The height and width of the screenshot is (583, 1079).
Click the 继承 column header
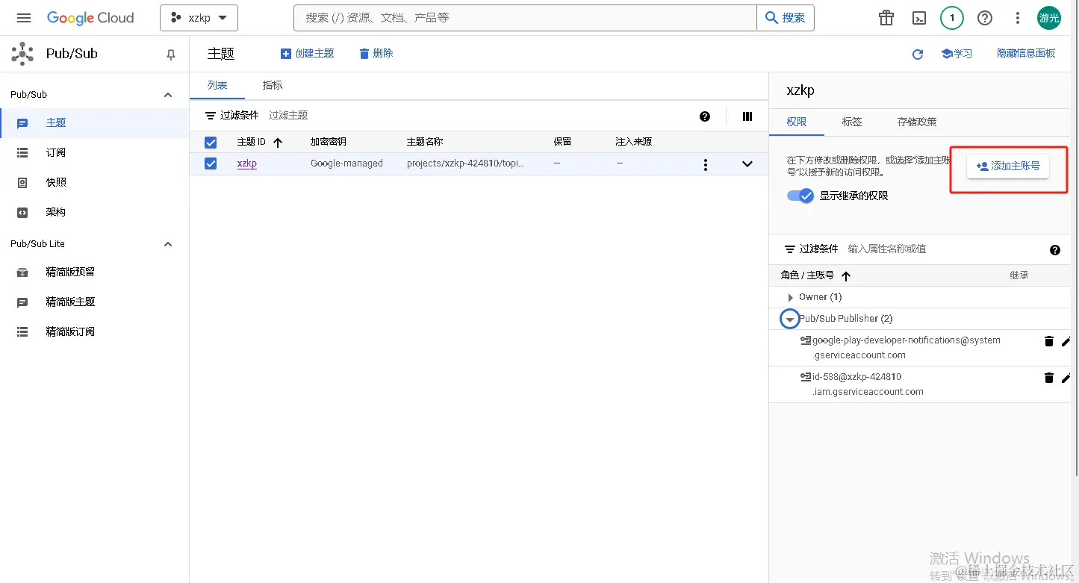tap(1019, 275)
